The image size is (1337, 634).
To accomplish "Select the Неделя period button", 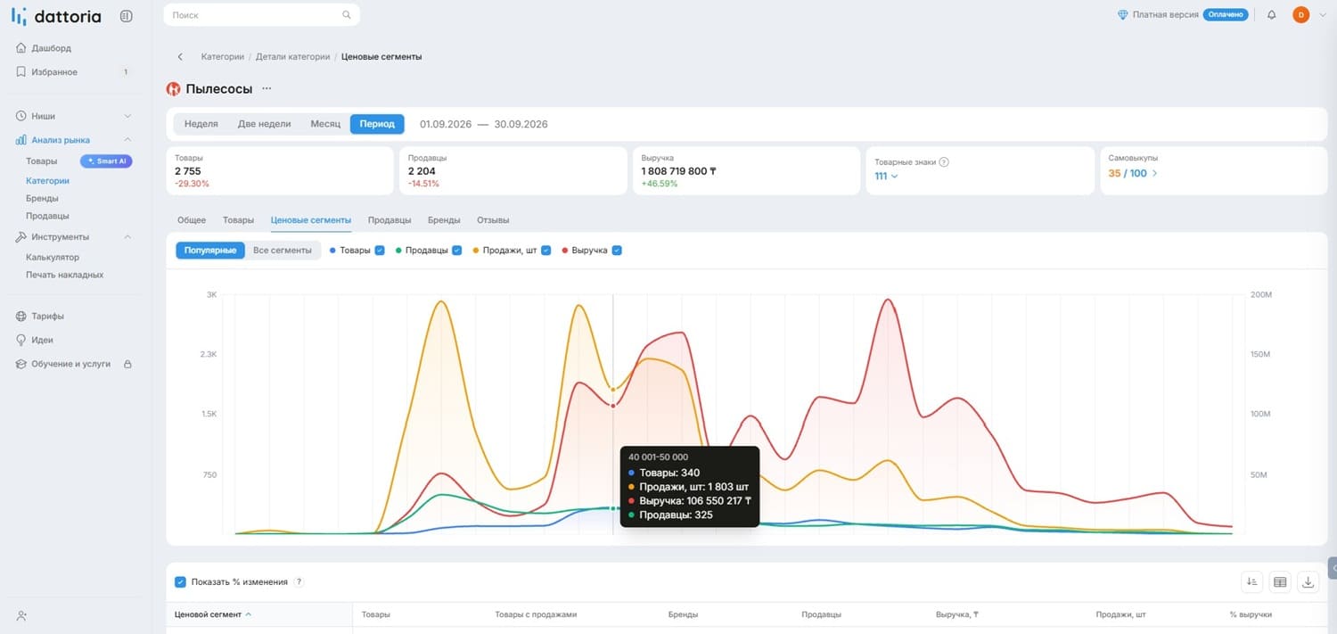I will click(x=201, y=124).
